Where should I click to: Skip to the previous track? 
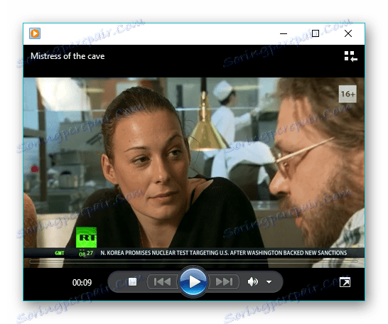tap(162, 281)
